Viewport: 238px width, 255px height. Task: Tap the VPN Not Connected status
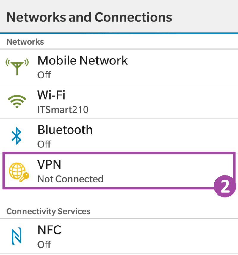click(x=70, y=179)
